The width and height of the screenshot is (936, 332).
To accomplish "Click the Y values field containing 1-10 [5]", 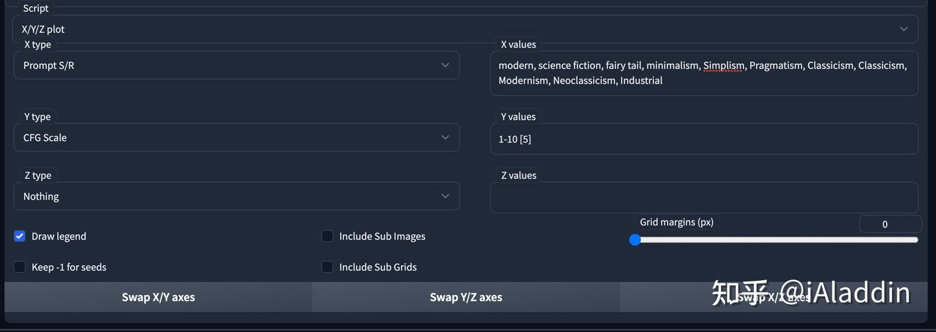I will (x=703, y=139).
